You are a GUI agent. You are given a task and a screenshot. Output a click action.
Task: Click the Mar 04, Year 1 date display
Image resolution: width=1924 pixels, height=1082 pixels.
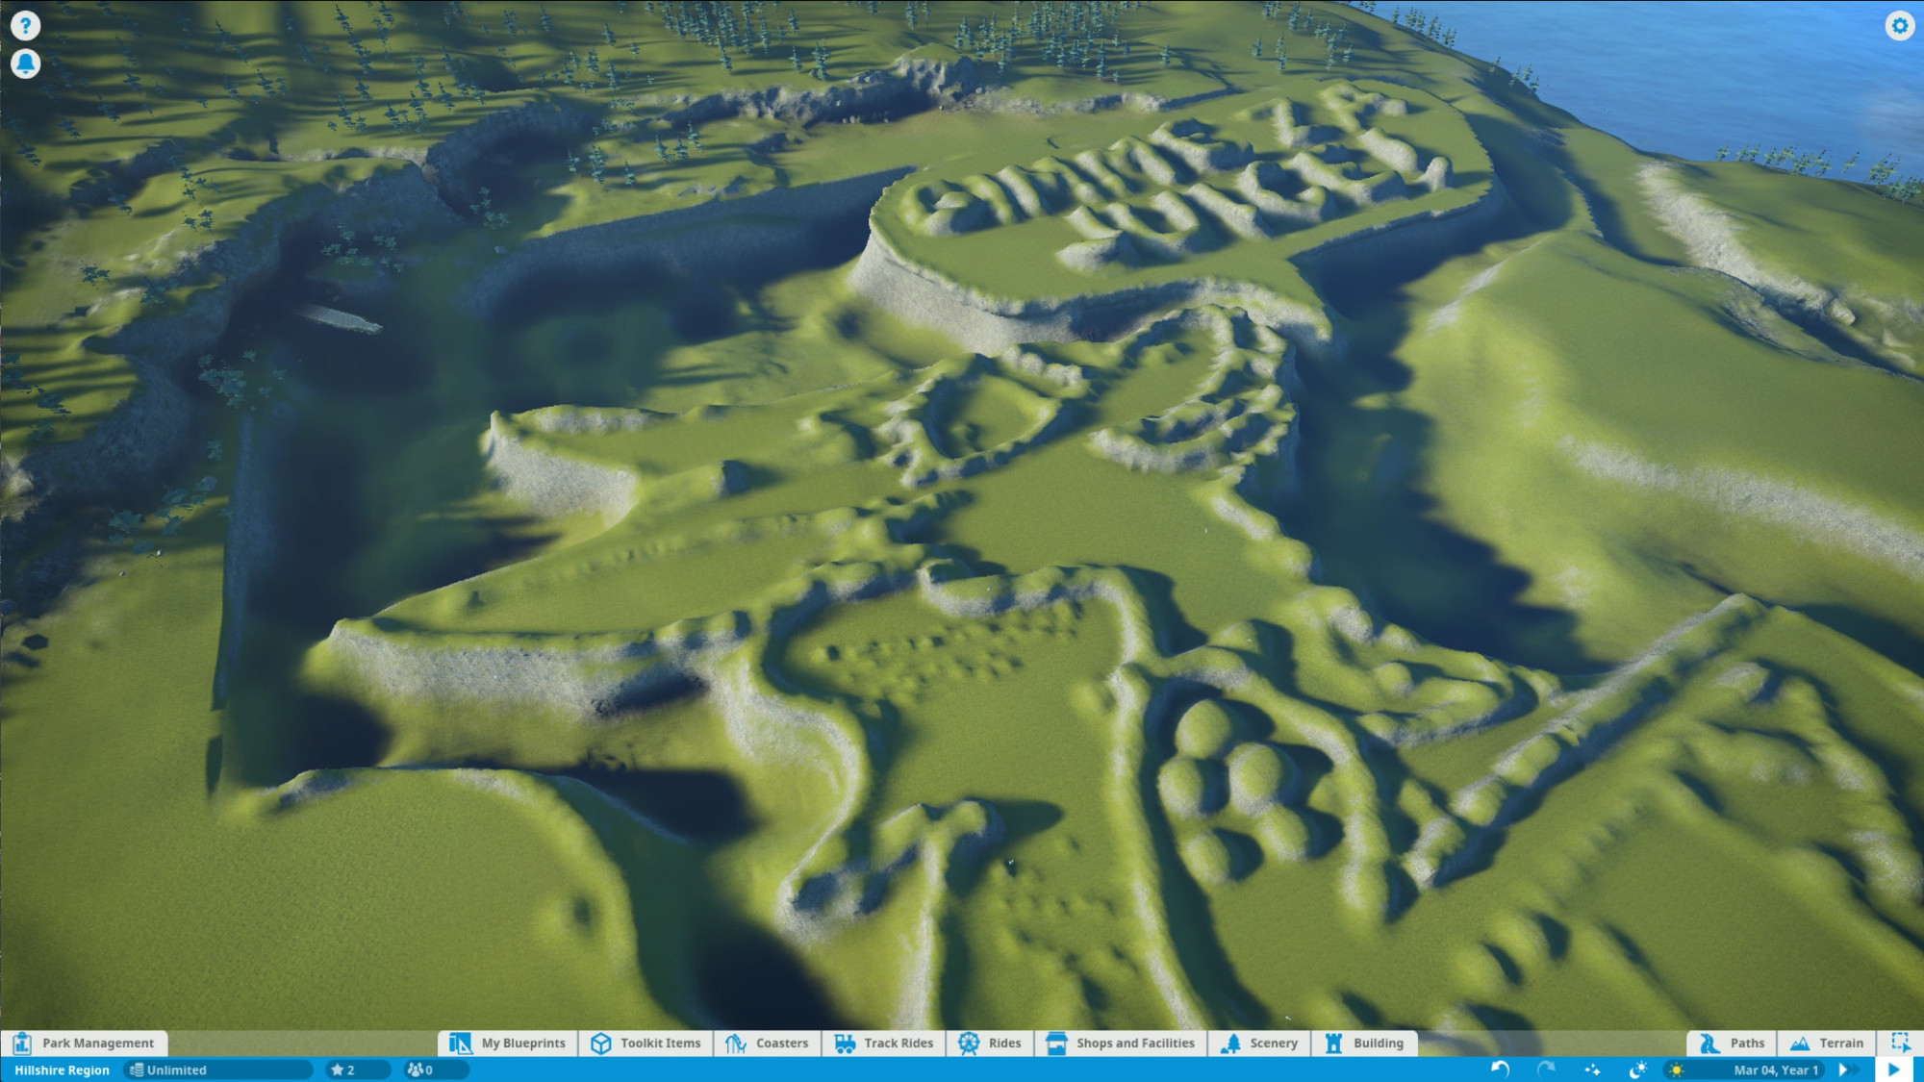pyautogui.click(x=1776, y=1070)
